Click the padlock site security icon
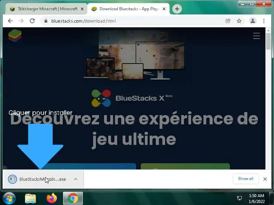Screen dimensions: 274x205 point(46,21)
